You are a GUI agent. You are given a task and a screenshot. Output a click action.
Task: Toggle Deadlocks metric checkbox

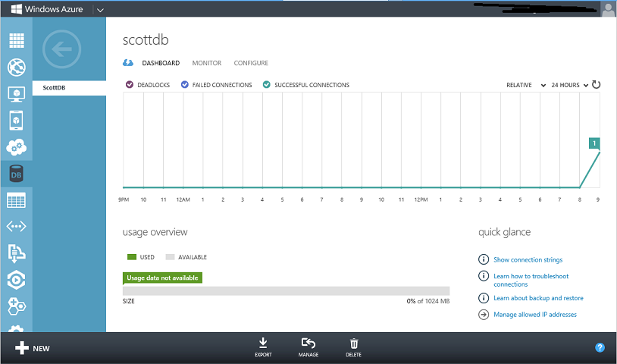(x=130, y=85)
